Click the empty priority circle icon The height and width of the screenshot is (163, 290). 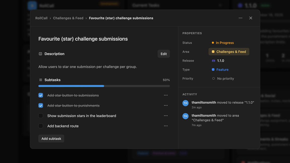[213, 78]
